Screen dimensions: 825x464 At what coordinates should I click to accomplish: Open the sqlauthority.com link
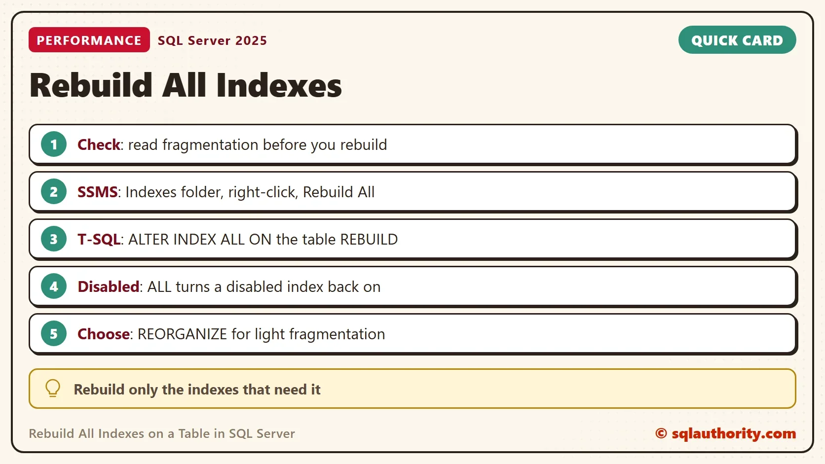pyautogui.click(x=726, y=433)
